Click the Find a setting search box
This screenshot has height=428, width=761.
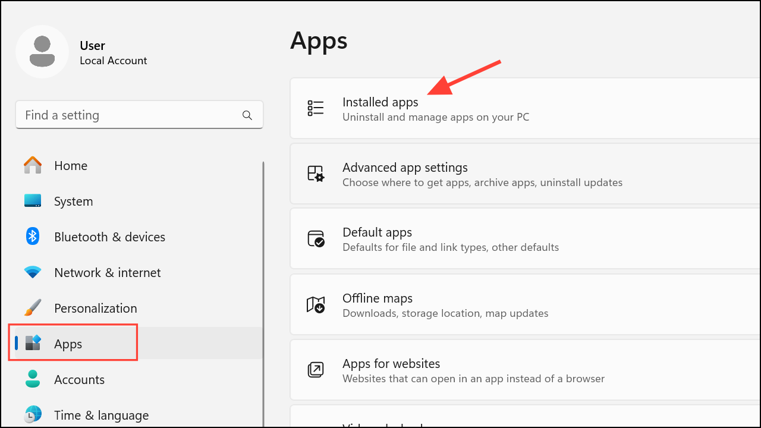131,115
